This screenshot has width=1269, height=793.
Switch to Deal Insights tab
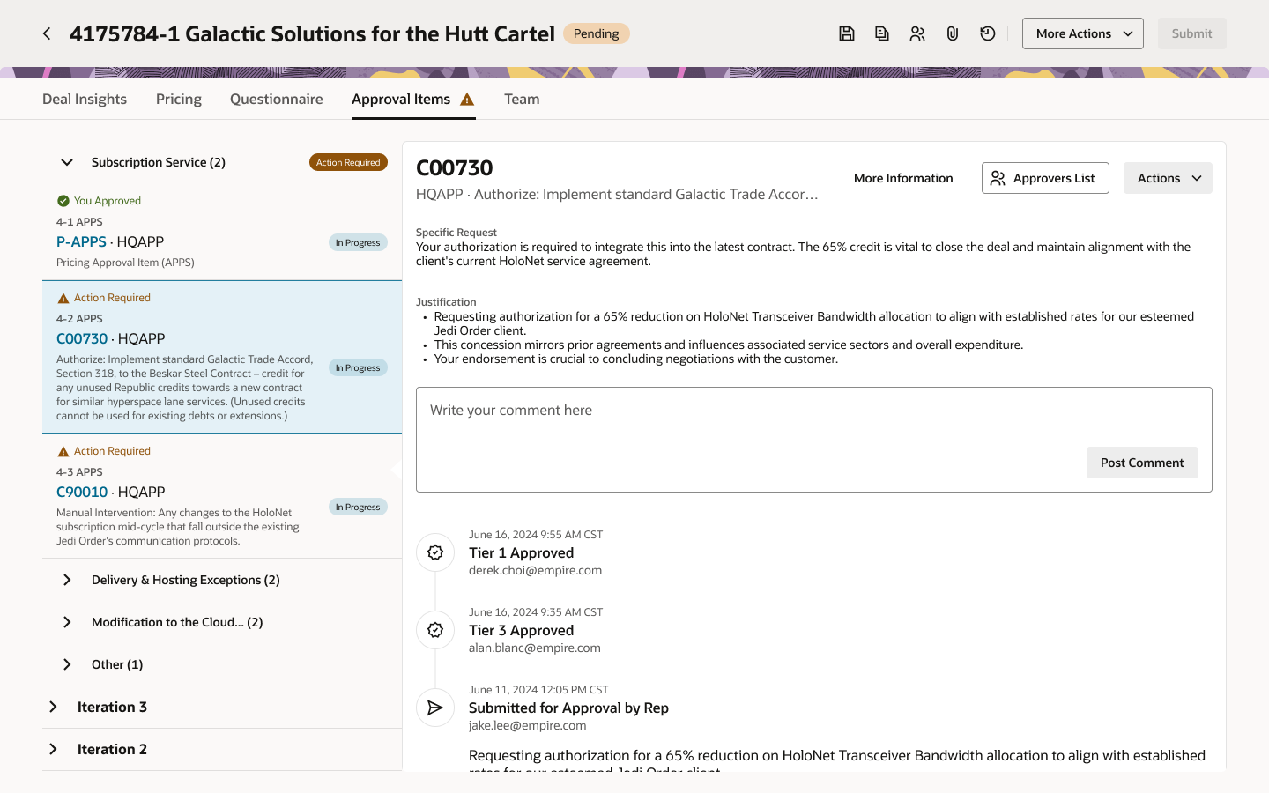click(85, 100)
